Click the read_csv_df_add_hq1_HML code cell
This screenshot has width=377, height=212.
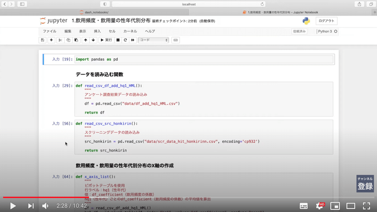click(x=204, y=99)
